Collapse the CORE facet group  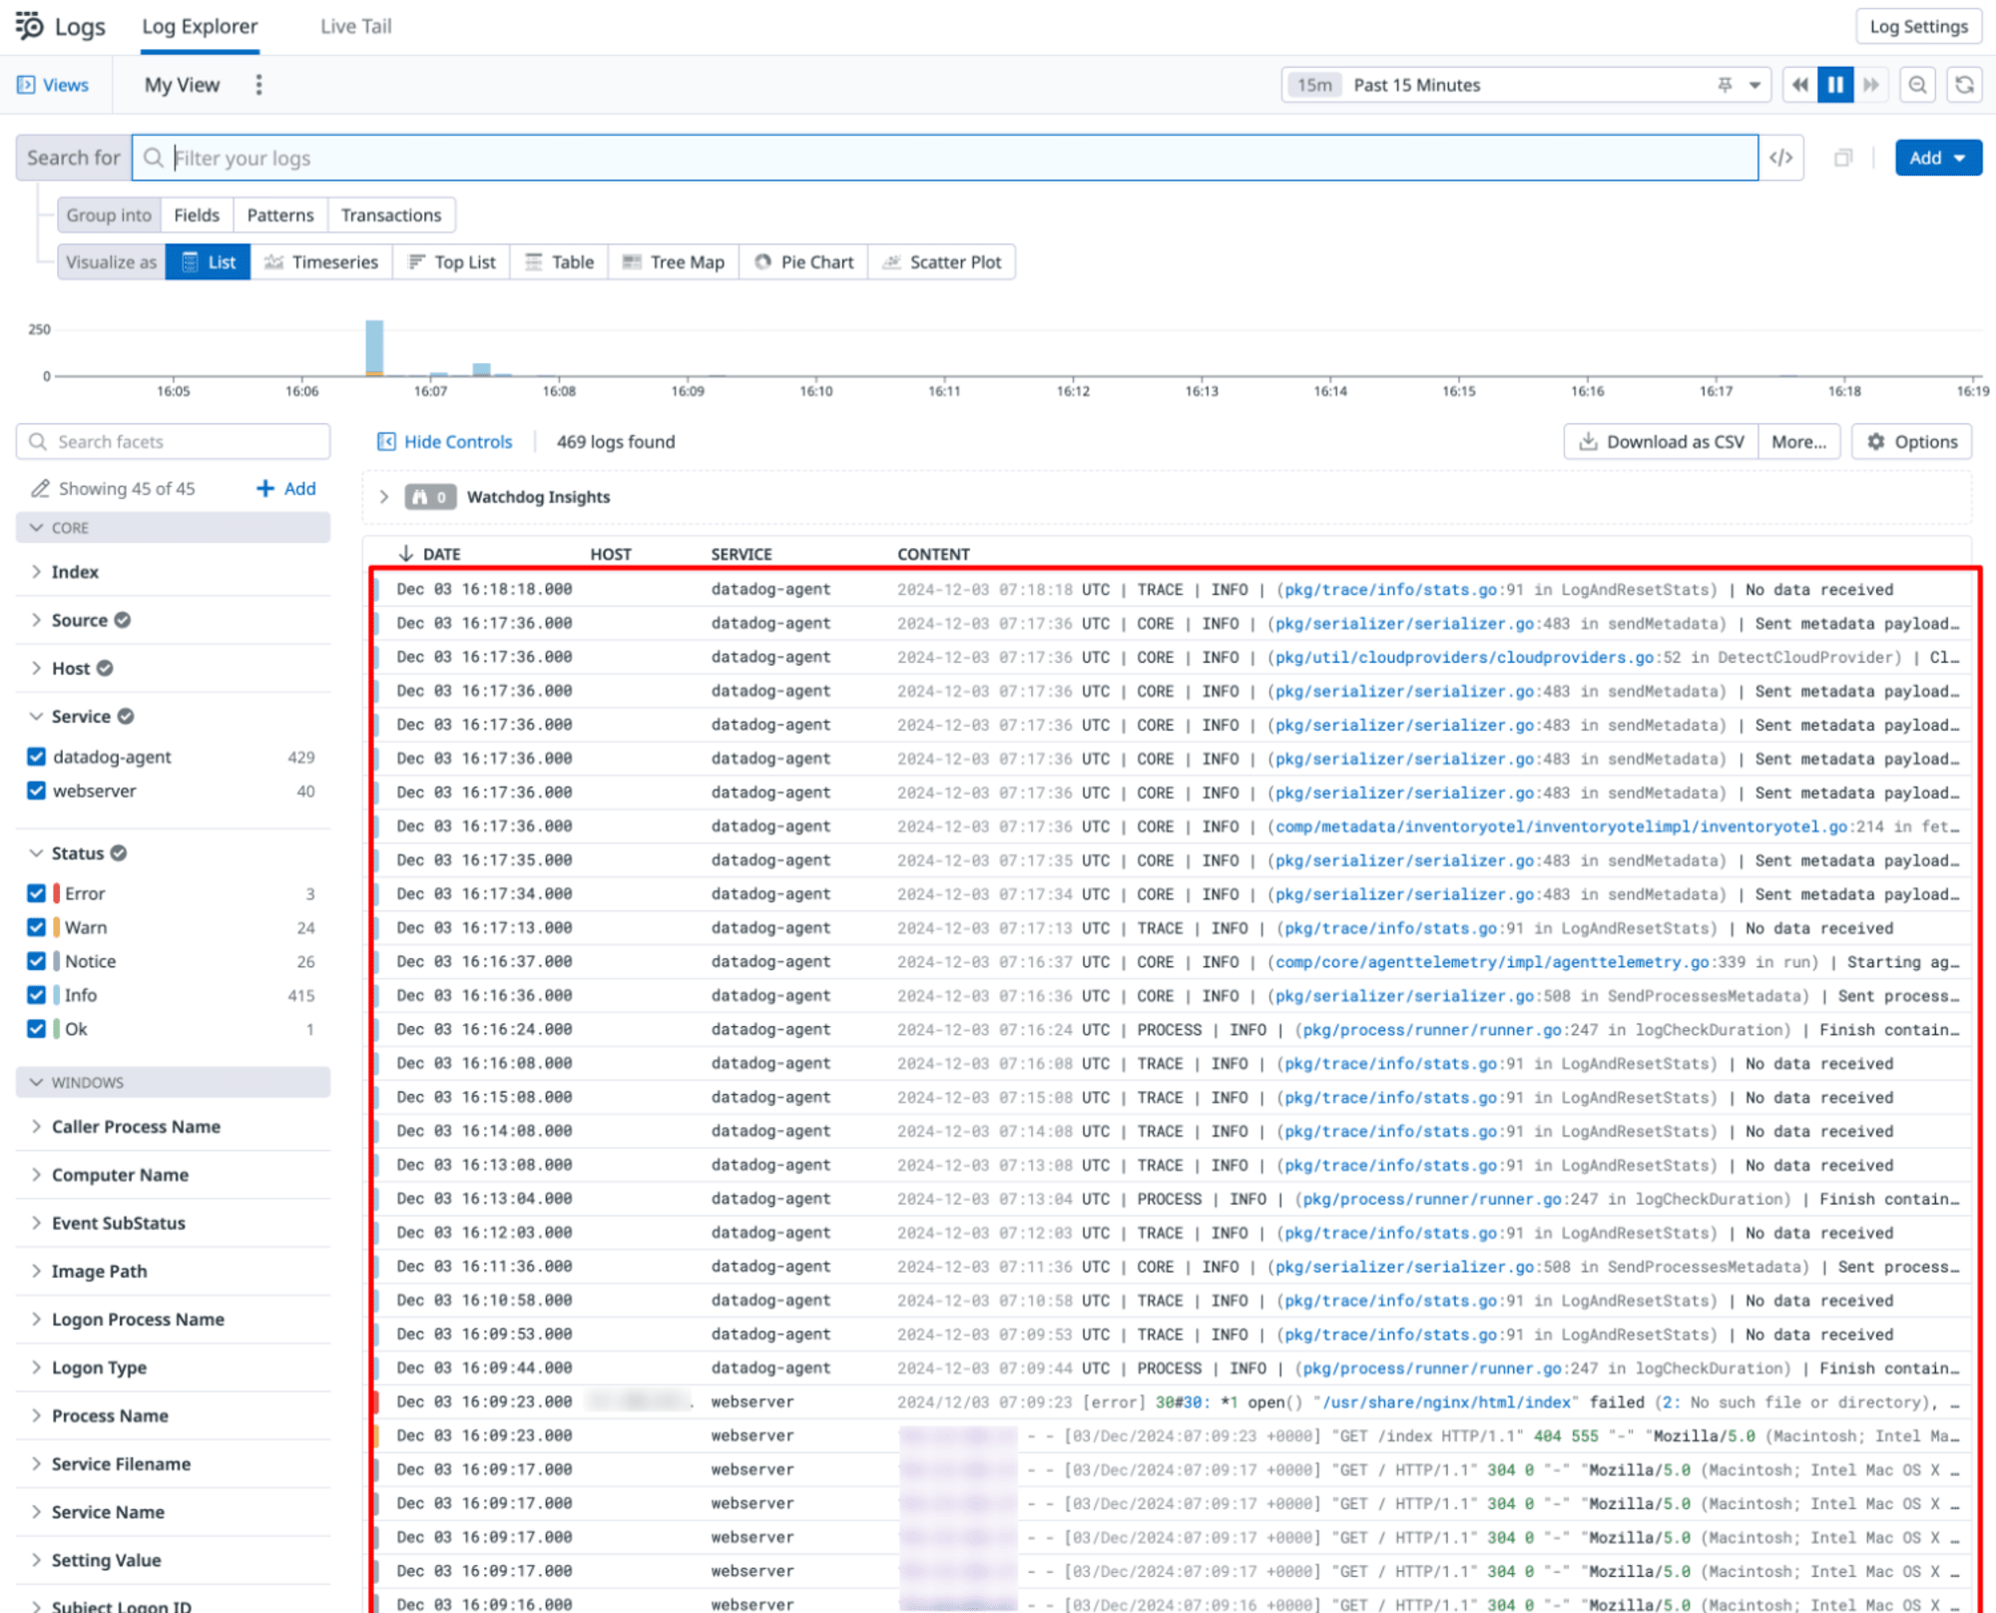coord(173,527)
